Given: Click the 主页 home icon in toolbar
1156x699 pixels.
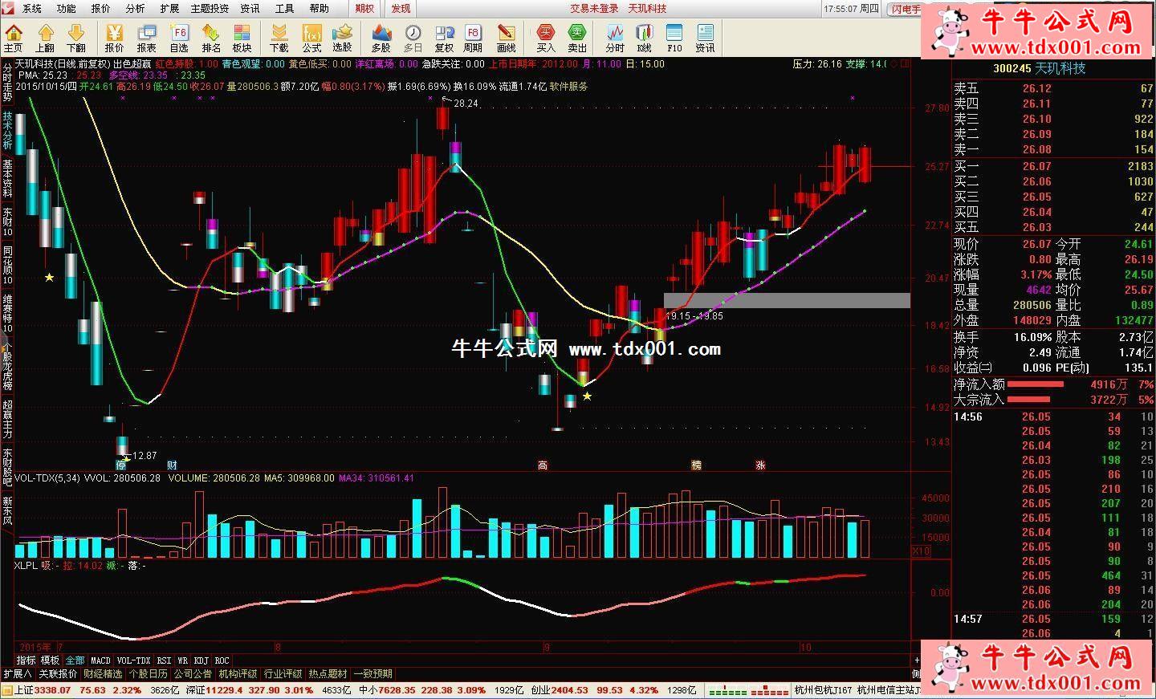Looking at the screenshot, I should tap(14, 37).
